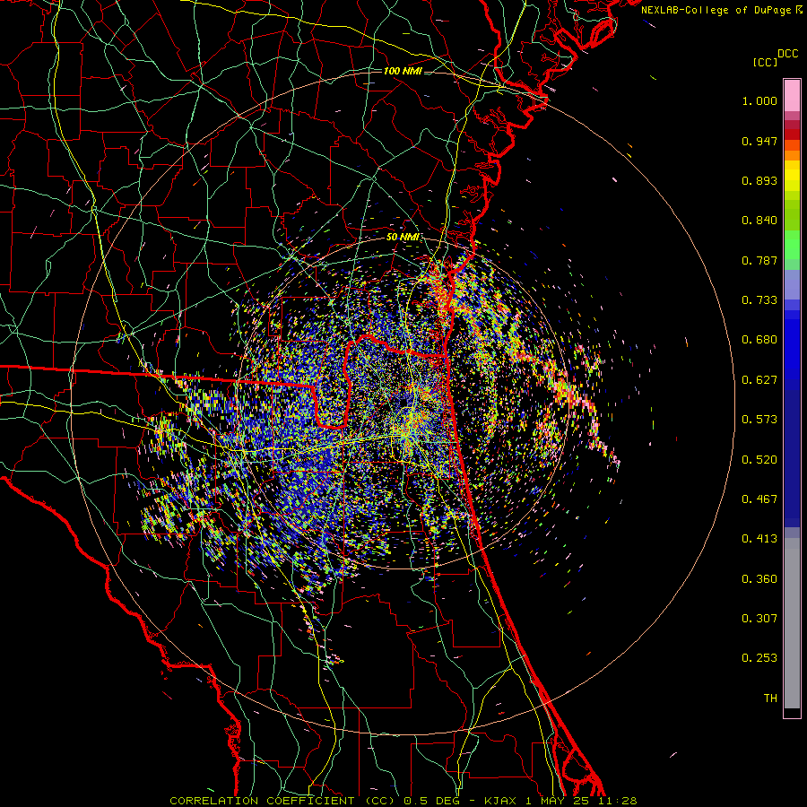Pick the pink swatch at color bar top
Image resolution: width=807 pixels, height=807 pixels.
pyautogui.click(x=792, y=96)
